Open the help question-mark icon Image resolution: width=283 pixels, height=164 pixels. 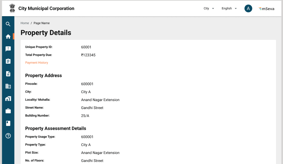[x=8, y=136]
